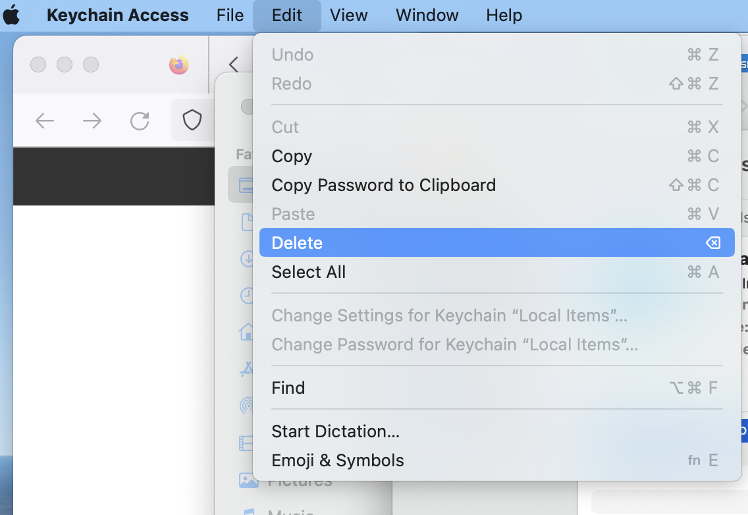Click Start Dictation
Image resolution: width=748 pixels, height=515 pixels.
pos(336,431)
